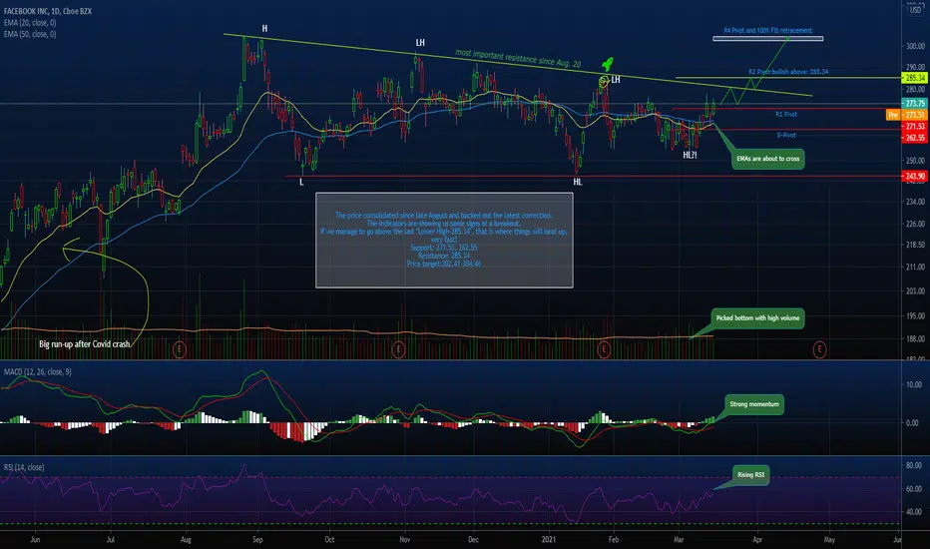Image resolution: width=930 pixels, height=549 pixels.
Task: Click the 'Rising RSI' callout
Action: (x=750, y=475)
